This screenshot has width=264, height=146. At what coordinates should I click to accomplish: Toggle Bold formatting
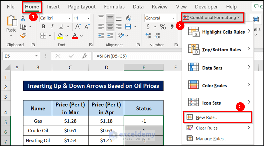44,27
